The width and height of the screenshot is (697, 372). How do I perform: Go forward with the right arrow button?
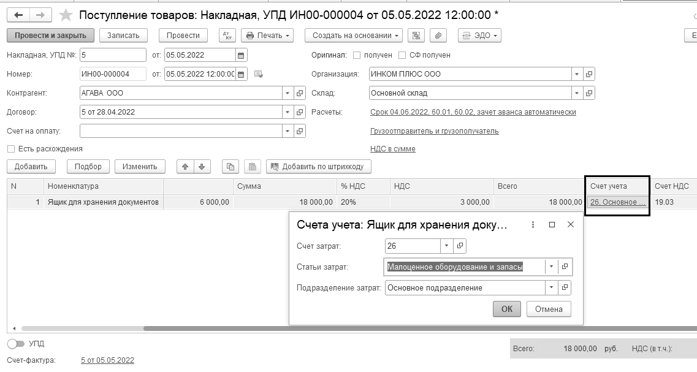(x=40, y=15)
